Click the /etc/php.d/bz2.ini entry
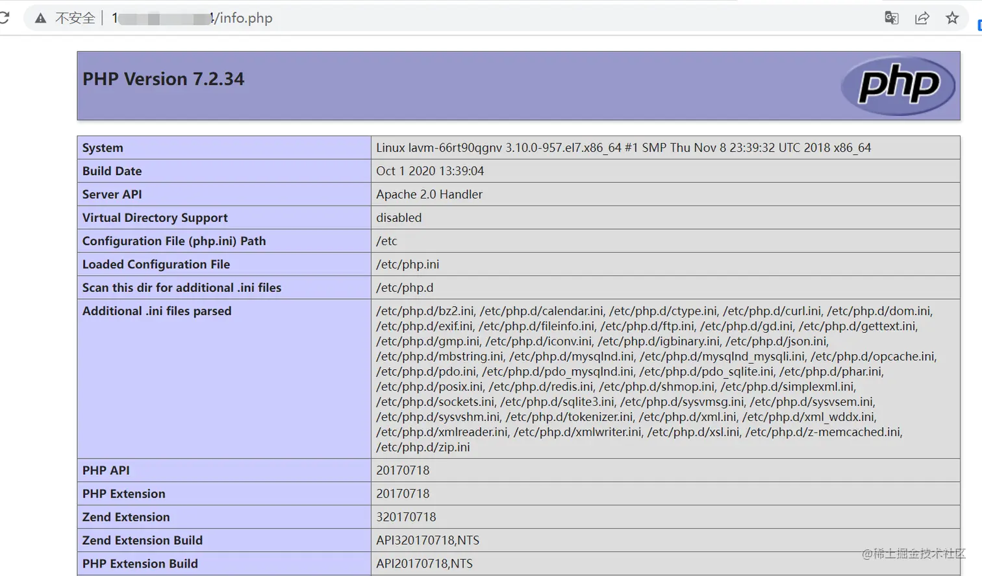The image size is (982, 576). pos(425,311)
